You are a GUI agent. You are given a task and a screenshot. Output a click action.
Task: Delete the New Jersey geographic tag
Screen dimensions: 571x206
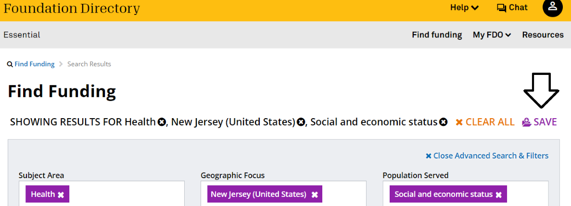tap(315, 194)
